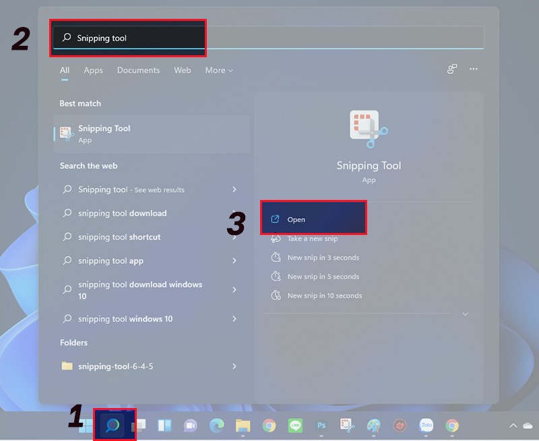Show hidden system tray icons
The height and width of the screenshot is (441, 539).
[x=513, y=426]
